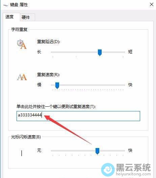Click the 重复延迟(D) label

click(x=49, y=42)
